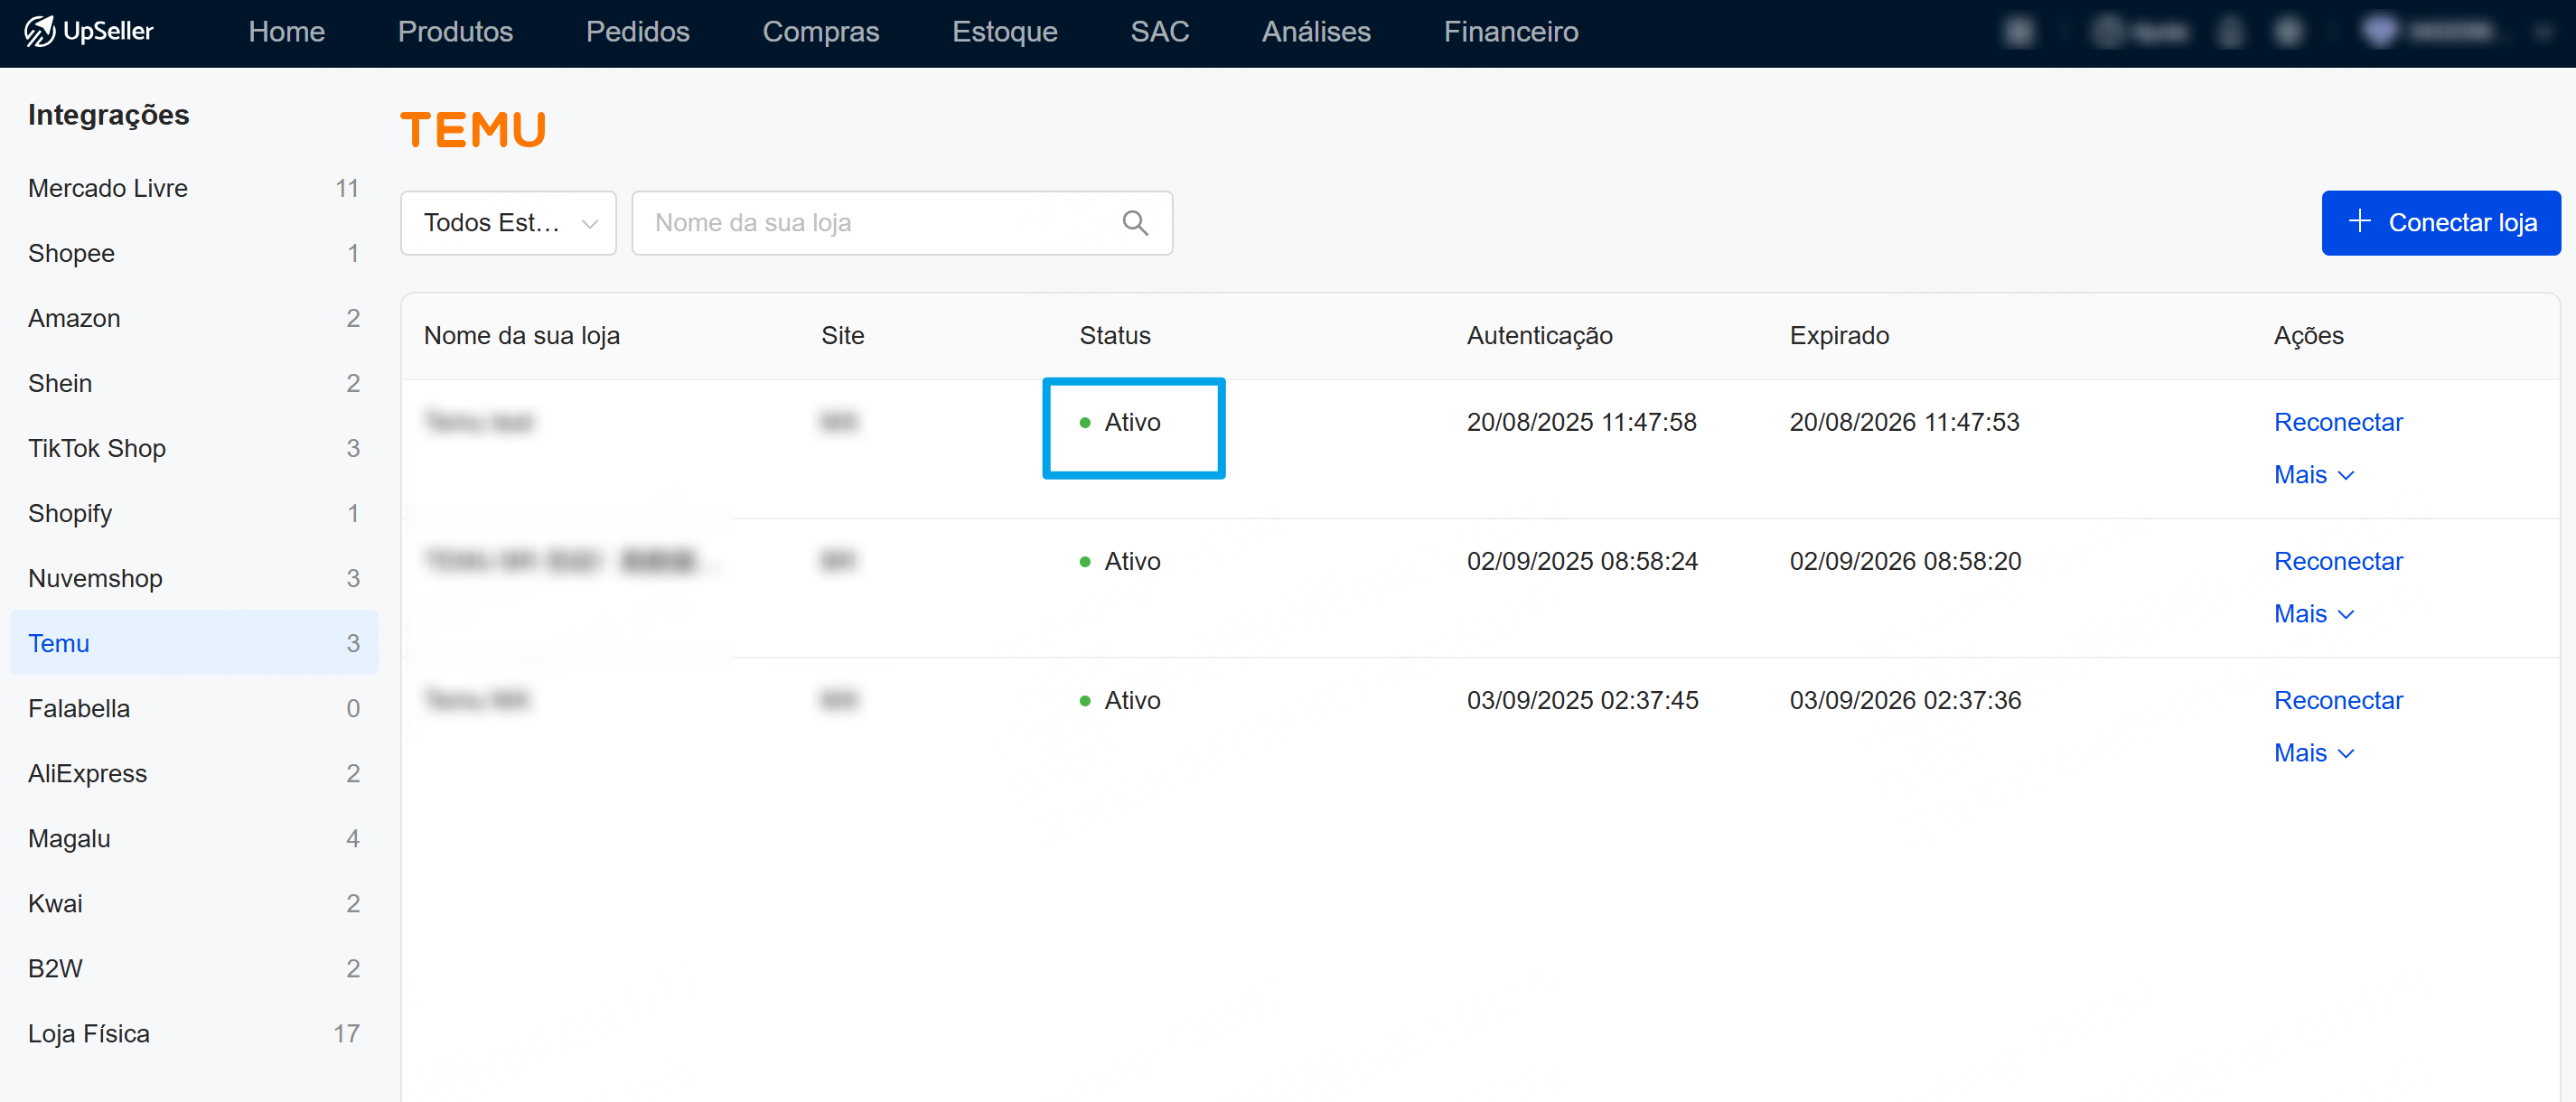Click the Autenticação column header
The height and width of the screenshot is (1102, 2576).
click(1539, 336)
